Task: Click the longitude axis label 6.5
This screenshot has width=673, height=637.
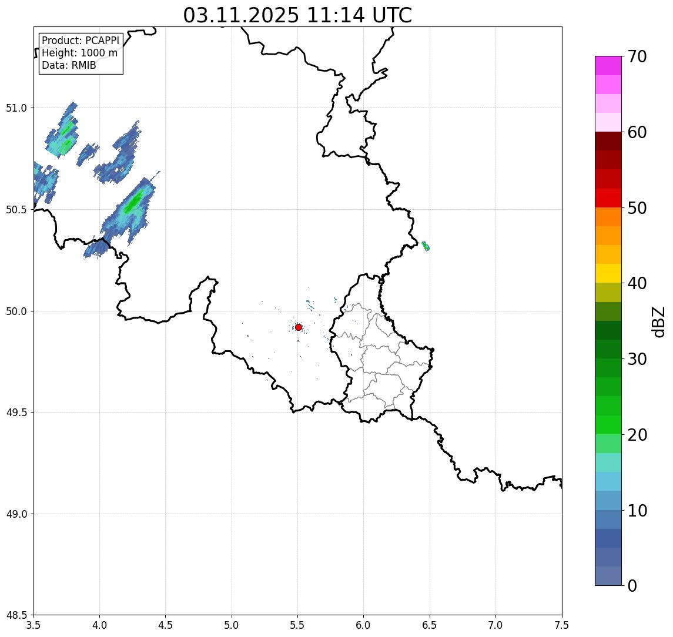Action: pos(430,625)
